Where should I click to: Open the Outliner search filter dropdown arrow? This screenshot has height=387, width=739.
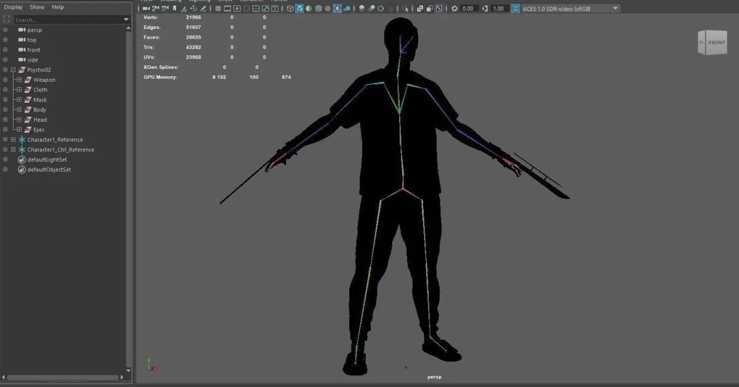coord(126,20)
